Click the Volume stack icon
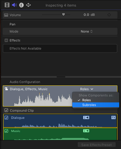 click(x=6, y=15)
